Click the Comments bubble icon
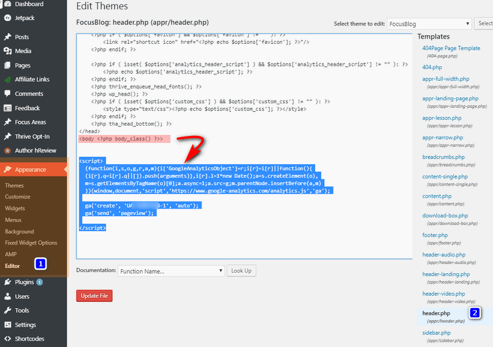 [x=8, y=93]
